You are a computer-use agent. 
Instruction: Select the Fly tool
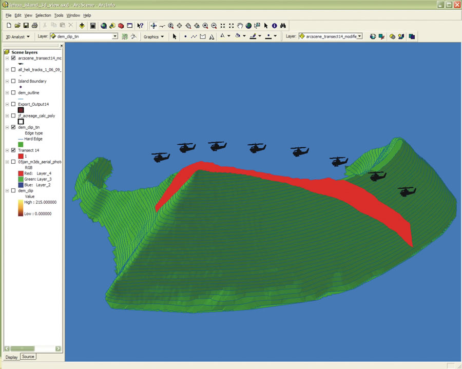point(162,26)
